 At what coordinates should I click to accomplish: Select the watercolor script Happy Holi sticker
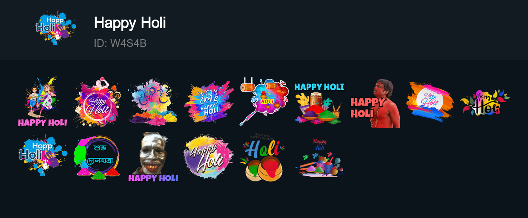[209, 158]
